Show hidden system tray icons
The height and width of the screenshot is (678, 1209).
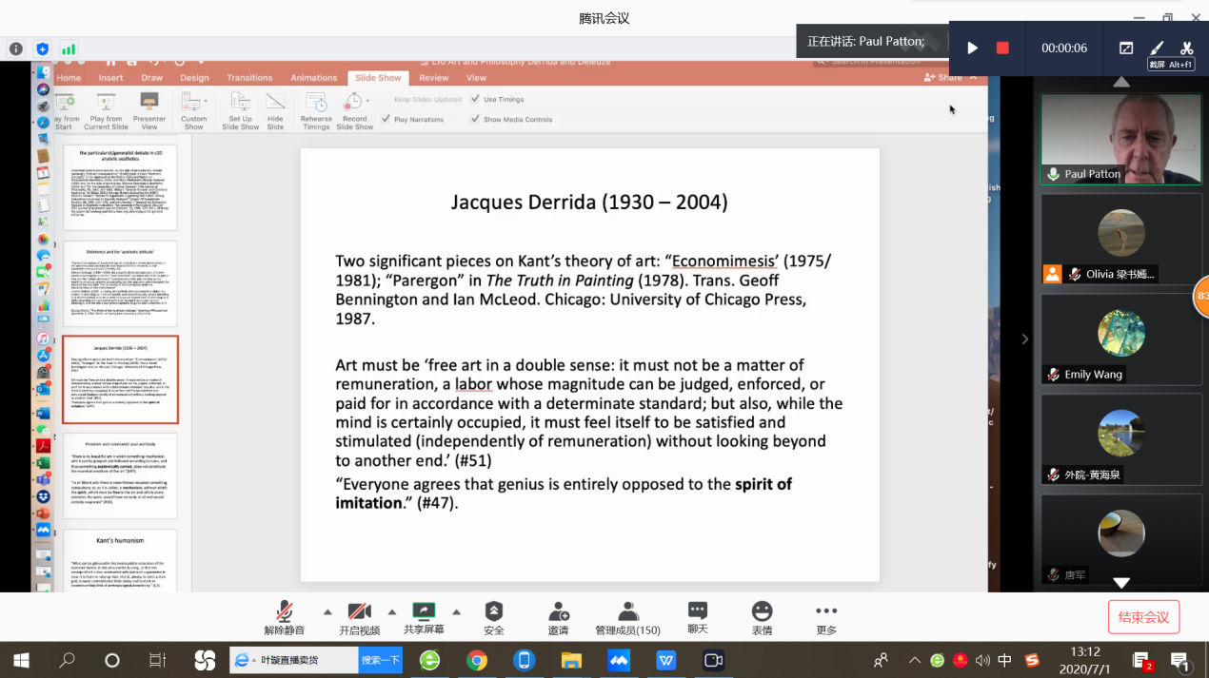(x=915, y=660)
